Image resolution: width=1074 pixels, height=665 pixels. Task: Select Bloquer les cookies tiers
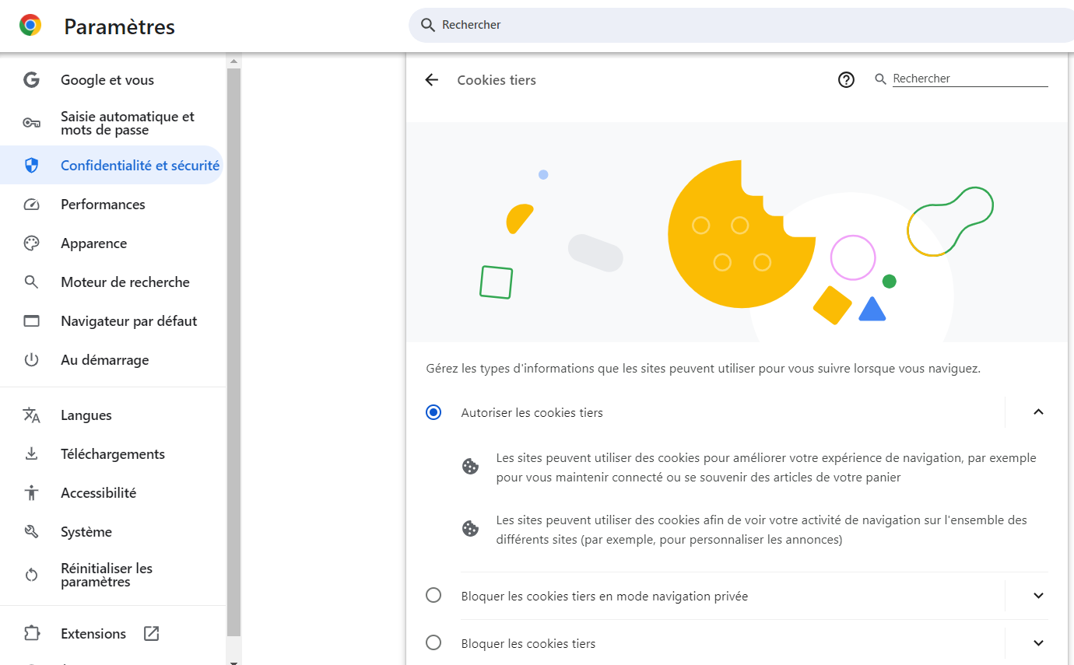(x=433, y=642)
